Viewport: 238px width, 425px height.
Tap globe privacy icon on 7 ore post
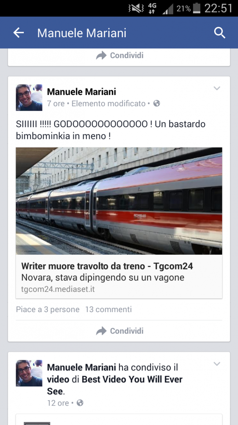(x=156, y=104)
